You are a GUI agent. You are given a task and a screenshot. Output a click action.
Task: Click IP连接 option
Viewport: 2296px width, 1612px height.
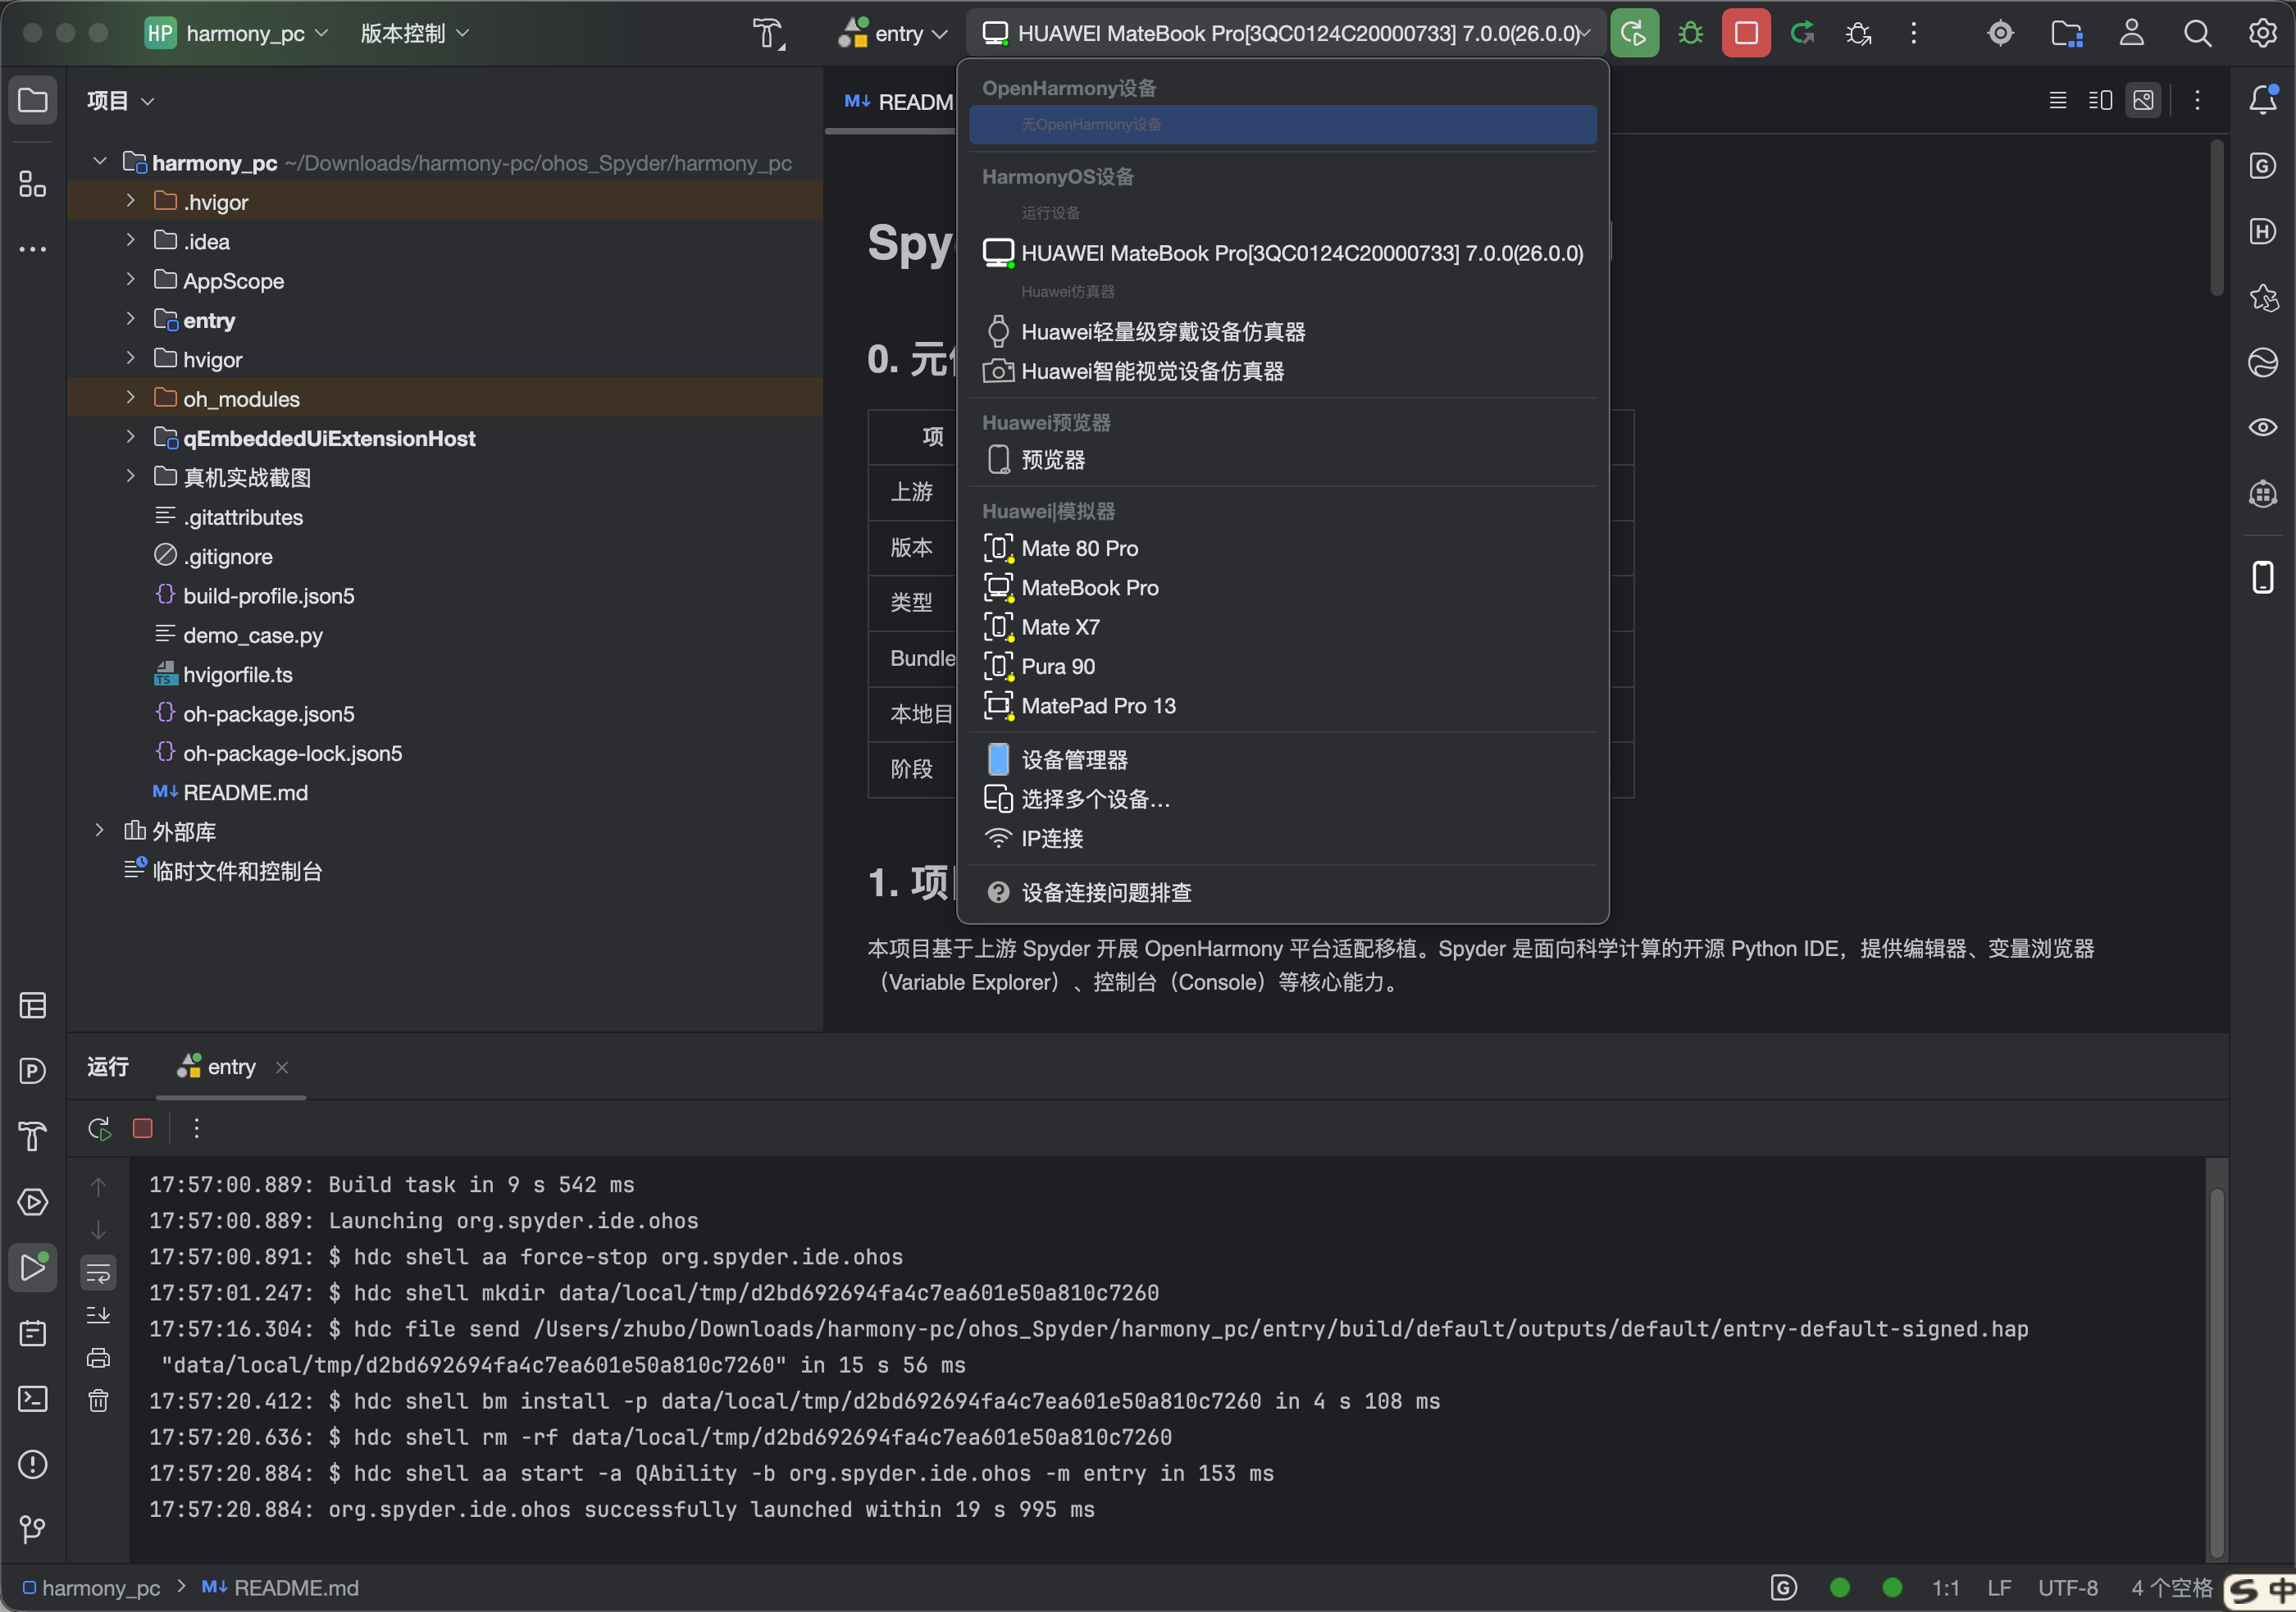pos(1283,838)
